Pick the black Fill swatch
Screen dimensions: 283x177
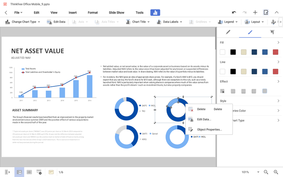[x=233, y=52]
